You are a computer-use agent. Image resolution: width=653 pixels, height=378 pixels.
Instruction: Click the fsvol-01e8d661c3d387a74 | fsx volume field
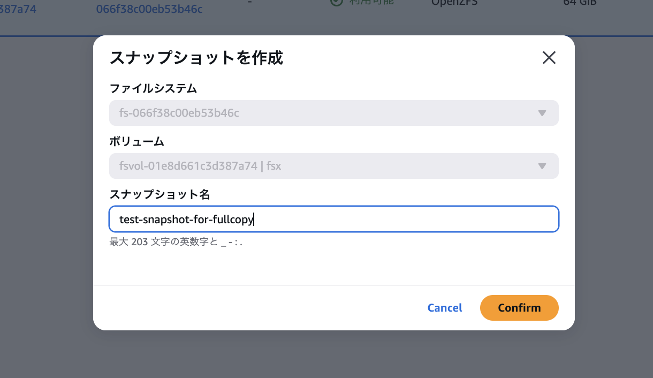[321, 166]
